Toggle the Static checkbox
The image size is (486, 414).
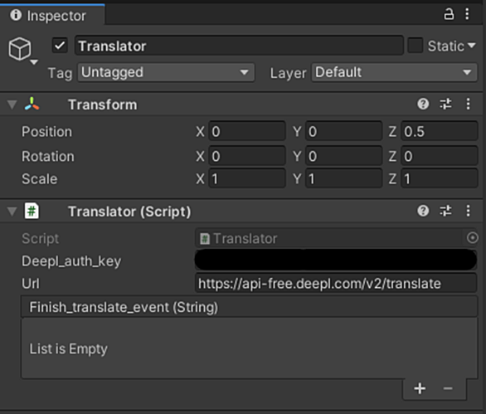point(416,46)
